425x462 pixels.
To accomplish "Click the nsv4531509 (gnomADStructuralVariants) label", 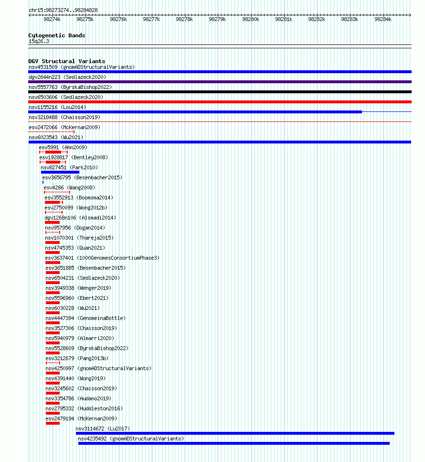I will (x=82, y=67).
